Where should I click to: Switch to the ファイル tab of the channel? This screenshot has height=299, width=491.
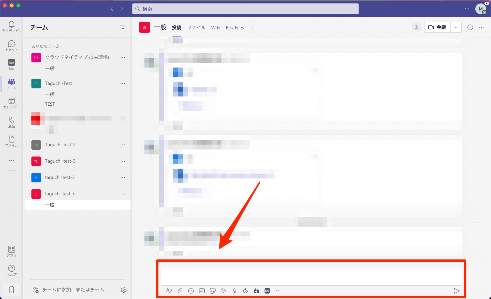coord(196,27)
